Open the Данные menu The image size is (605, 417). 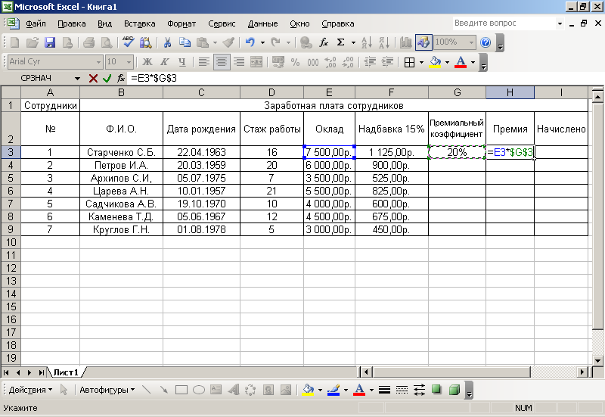pyautogui.click(x=262, y=23)
